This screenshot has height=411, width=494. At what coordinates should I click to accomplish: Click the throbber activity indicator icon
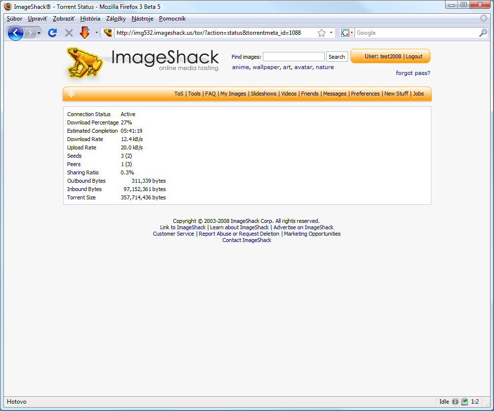click(x=484, y=18)
